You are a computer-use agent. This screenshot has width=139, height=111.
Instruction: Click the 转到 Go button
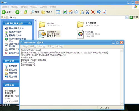tap(134, 17)
